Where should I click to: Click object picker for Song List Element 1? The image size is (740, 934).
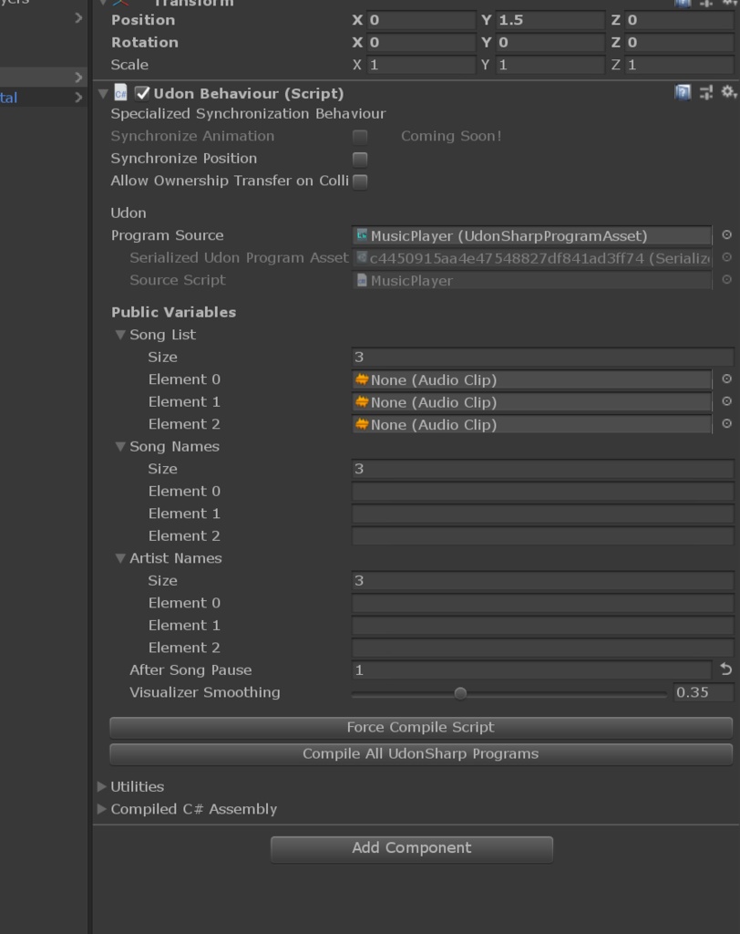click(726, 401)
